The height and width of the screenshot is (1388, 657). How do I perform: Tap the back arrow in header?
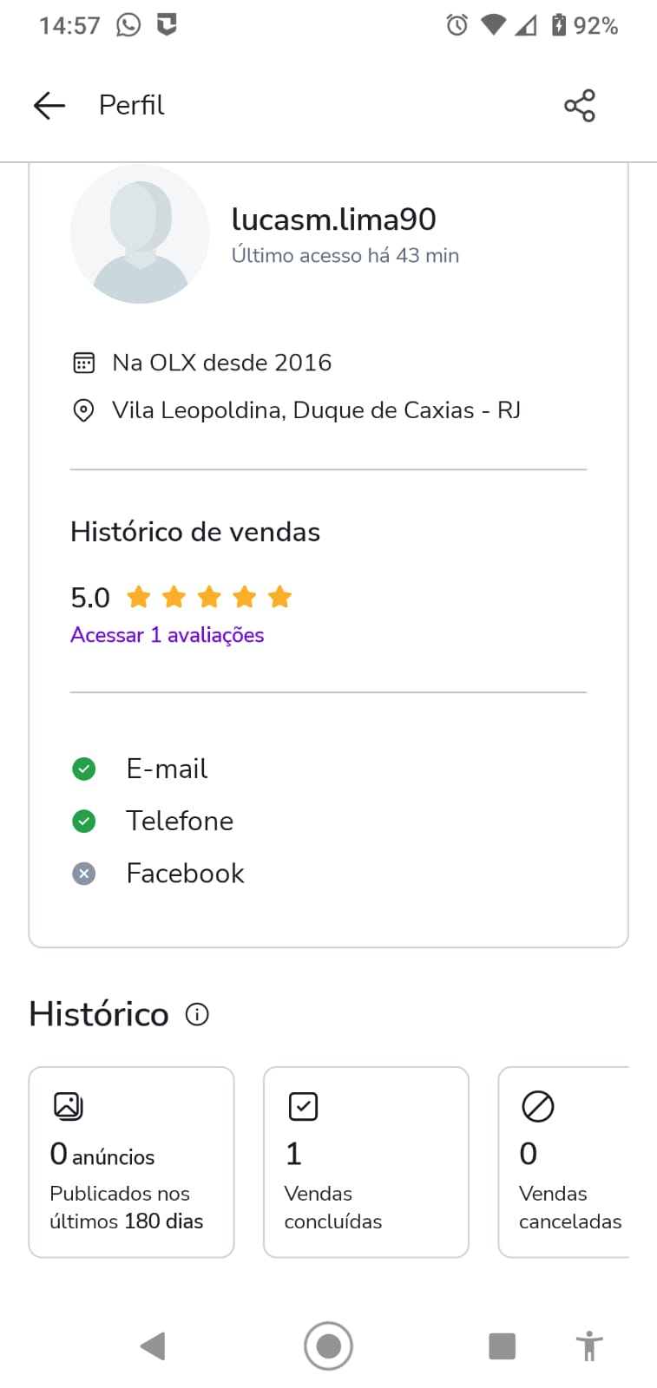pos(49,106)
